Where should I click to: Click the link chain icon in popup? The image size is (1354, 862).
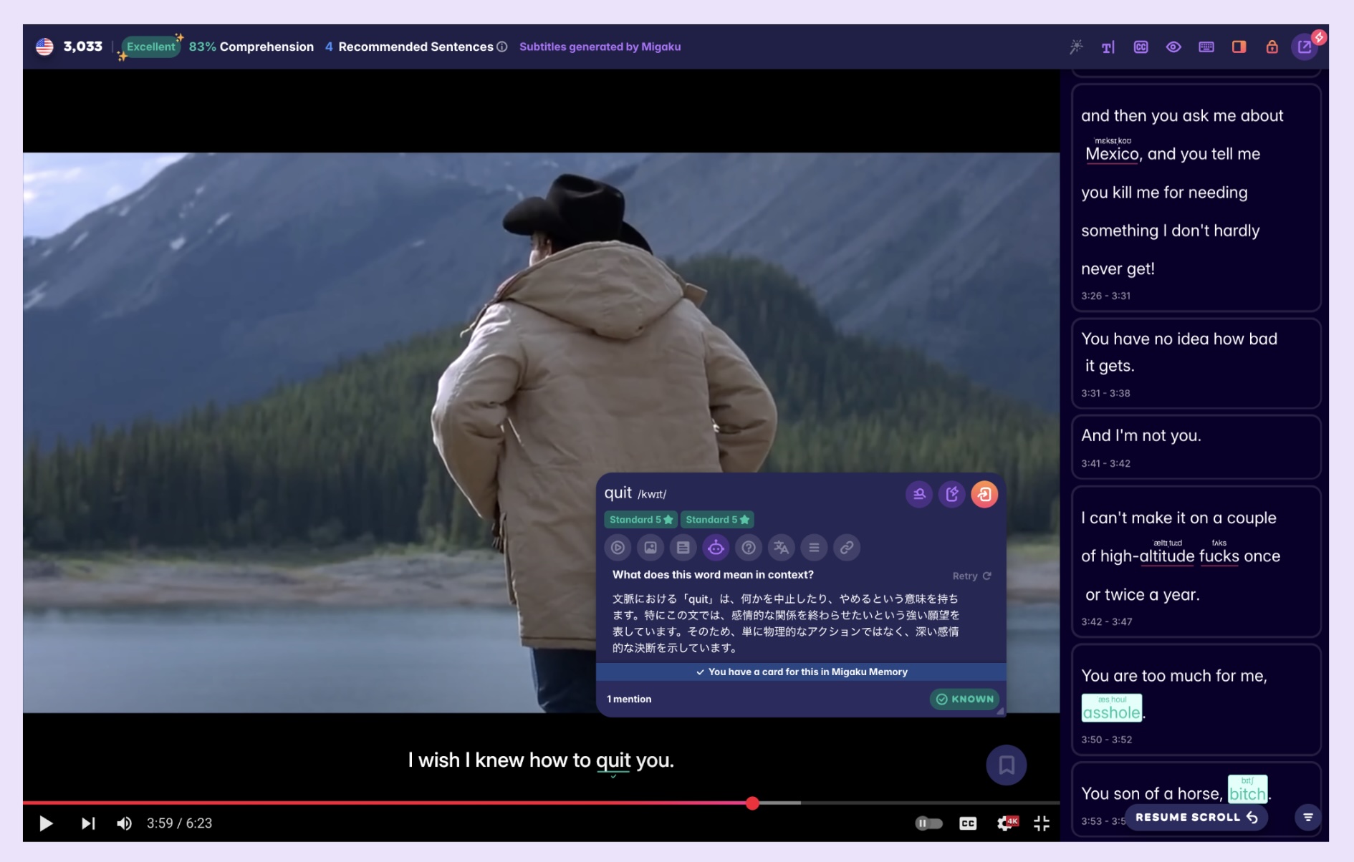point(847,548)
